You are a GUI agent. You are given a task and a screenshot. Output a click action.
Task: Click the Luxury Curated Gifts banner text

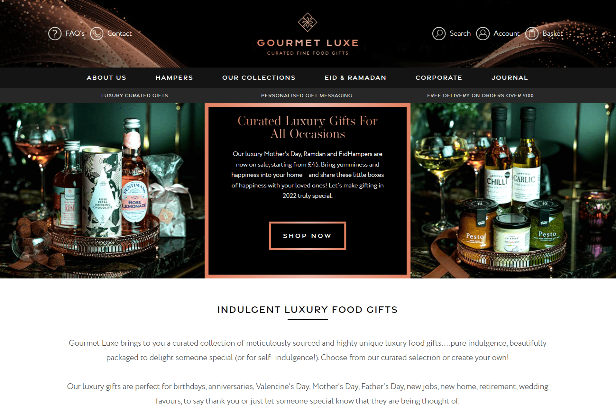click(x=134, y=95)
